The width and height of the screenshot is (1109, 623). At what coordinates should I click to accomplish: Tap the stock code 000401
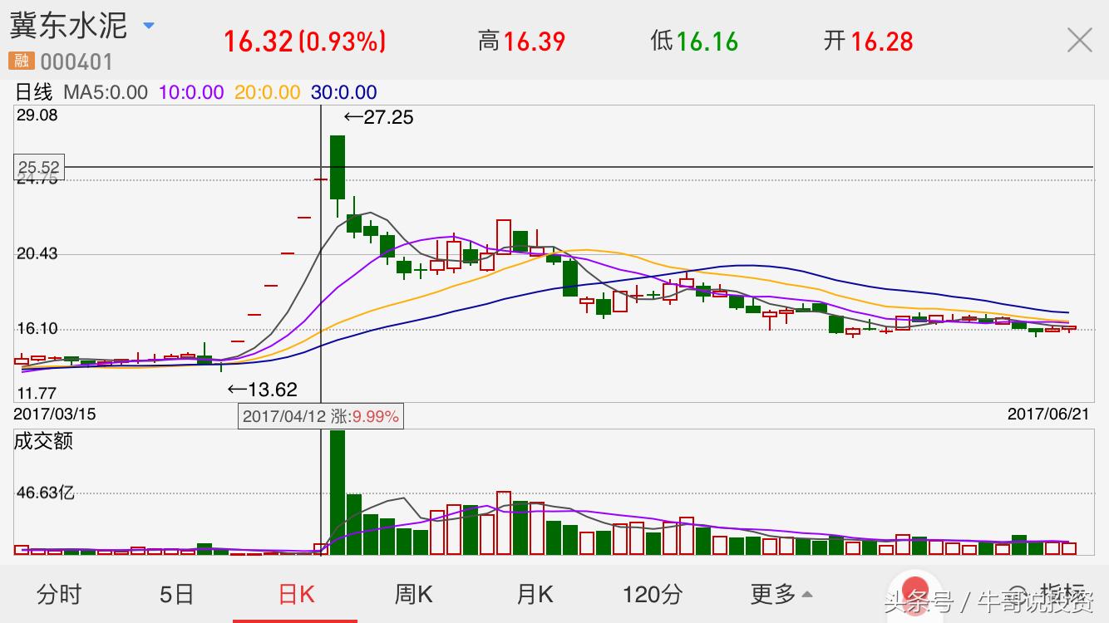tap(76, 61)
